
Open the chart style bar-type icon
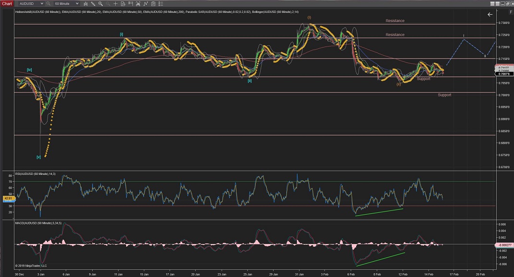pos(85,4)
